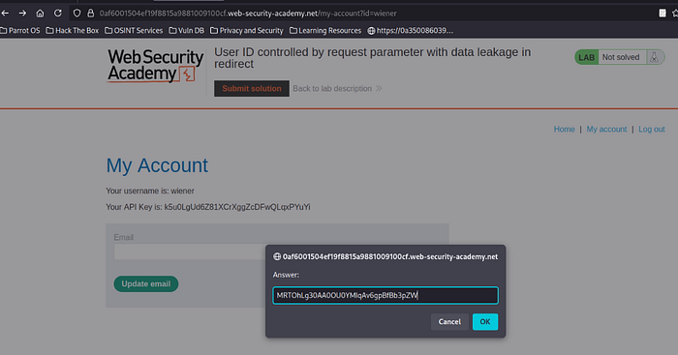Select the API Key value text
Viewport: 678px width, 355px height.
pos(237,207)
